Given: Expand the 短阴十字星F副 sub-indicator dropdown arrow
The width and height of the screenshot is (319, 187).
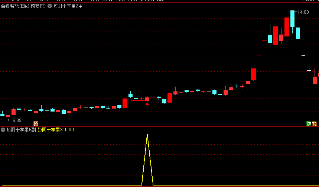Looking at the screenshot, I should click(x=3, y=130).
